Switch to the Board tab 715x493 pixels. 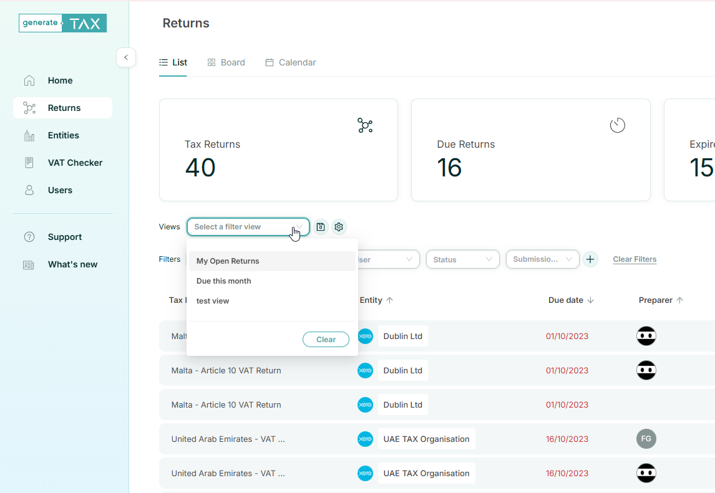226,62
